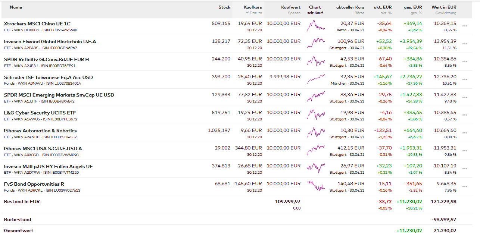The image size is (480, 233).
Task: View chart thumbnail for FvS Bond Opportunities
Action: pyautogui.click(x=316, y=186)
